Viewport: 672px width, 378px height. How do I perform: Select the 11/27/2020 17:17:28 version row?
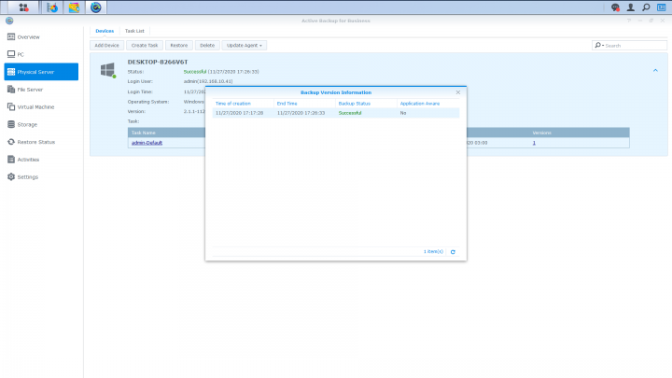336,113
